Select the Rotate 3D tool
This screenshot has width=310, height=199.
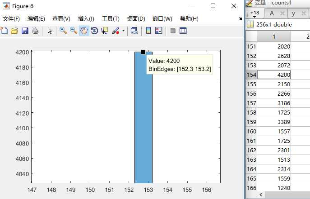click(94, 31)
